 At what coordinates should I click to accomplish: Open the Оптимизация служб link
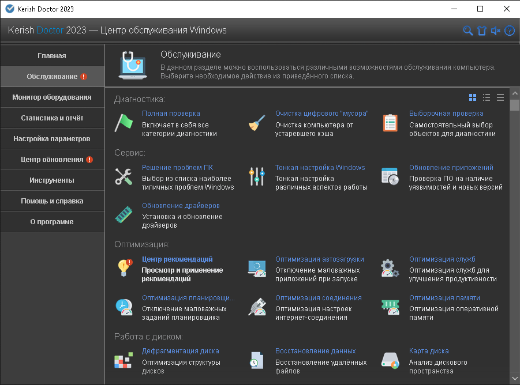pos(442,259)
